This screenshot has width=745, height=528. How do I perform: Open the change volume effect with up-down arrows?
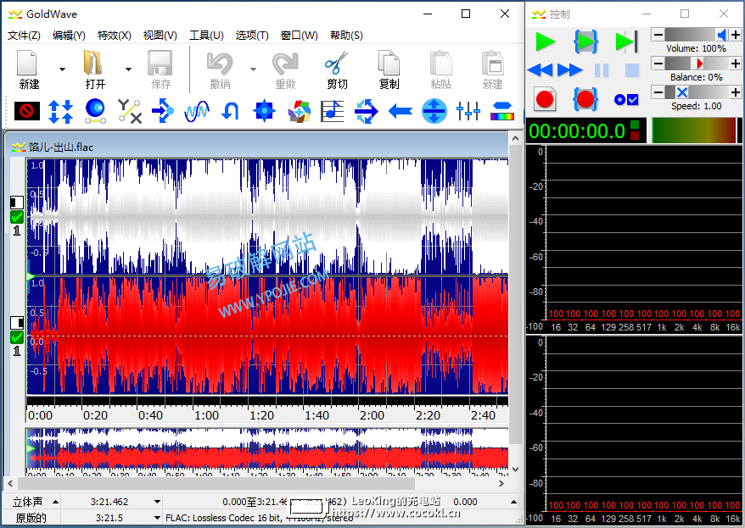click(61, 112)
